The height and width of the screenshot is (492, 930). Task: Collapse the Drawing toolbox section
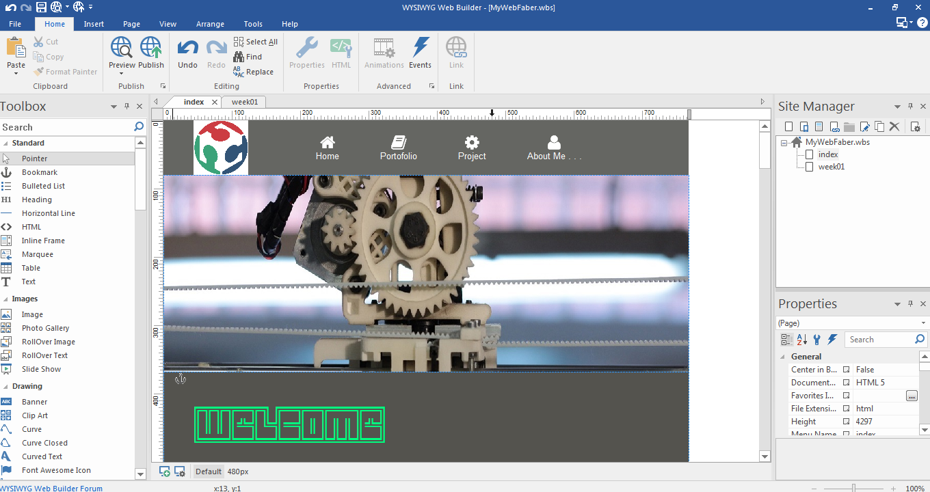click(x=5, y=386)
